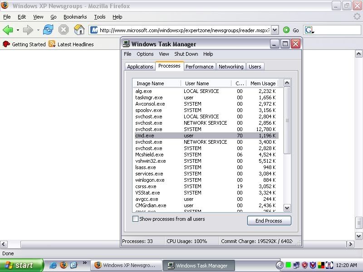Click the red shield tray icon
363x272 pixels.
tap(304, 265)
